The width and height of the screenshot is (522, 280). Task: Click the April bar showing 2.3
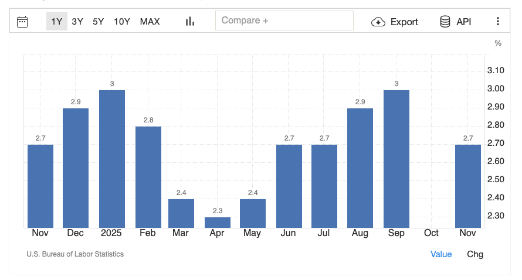(x=218, y=223)
